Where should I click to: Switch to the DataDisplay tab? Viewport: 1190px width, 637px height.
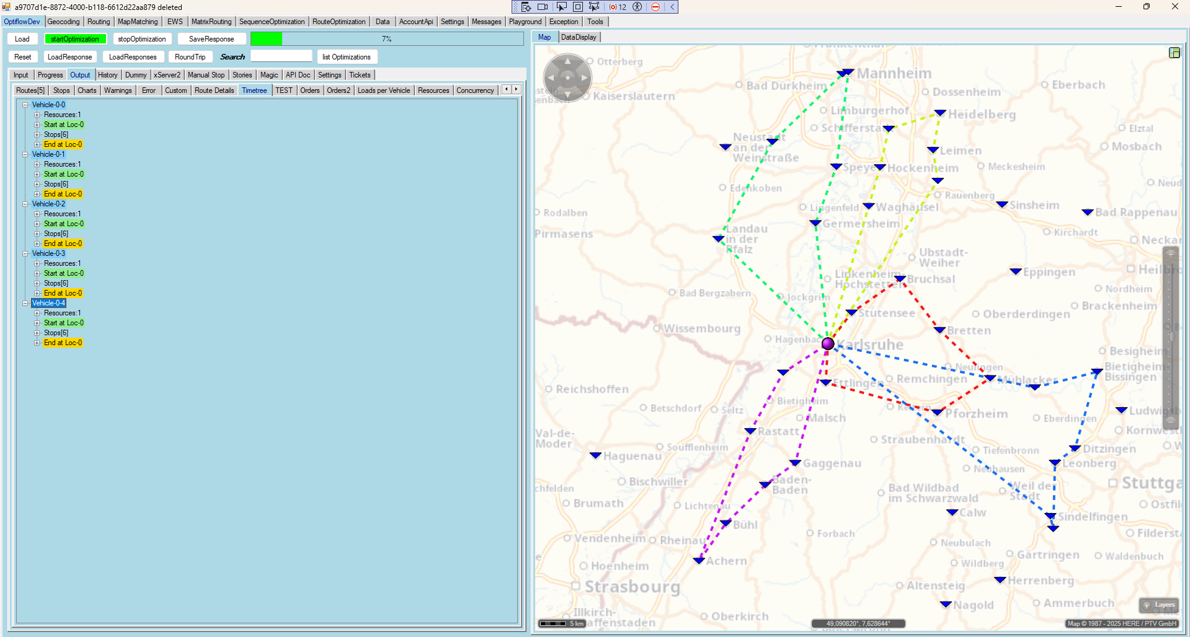(x=579, y=37)
